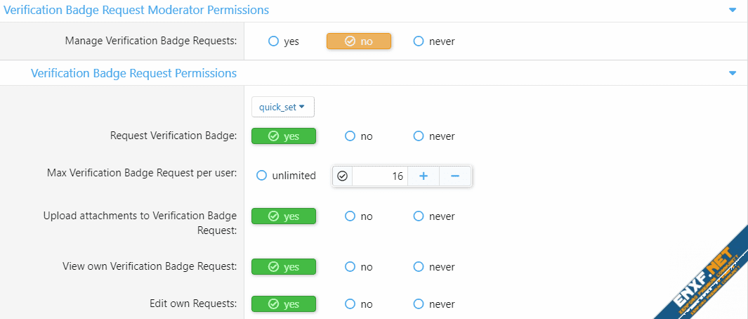Collapse Verification Badge Request Permissions section arrow
This screenshot has width=748, height=319.
point(733,73)
